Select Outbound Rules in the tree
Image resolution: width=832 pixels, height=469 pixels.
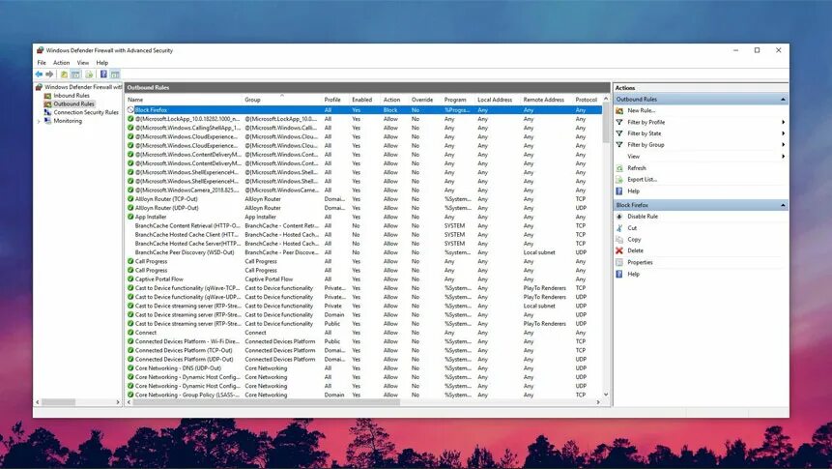(73, 104)
